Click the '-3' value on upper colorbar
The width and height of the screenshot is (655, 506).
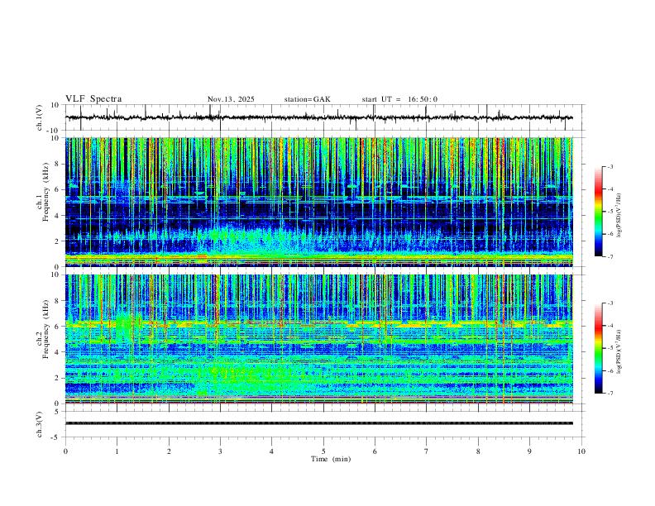(x=610, y=166)
